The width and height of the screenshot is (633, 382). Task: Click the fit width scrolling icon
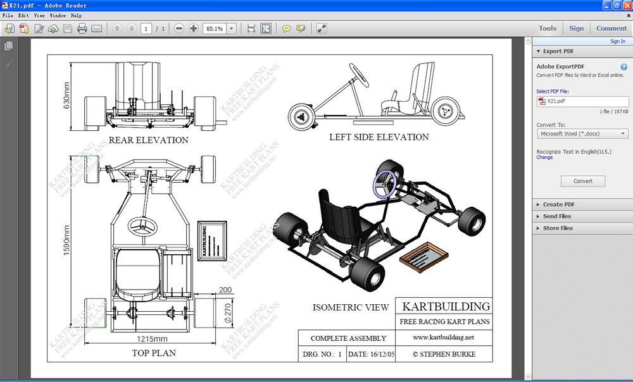(x=251, y=28)
